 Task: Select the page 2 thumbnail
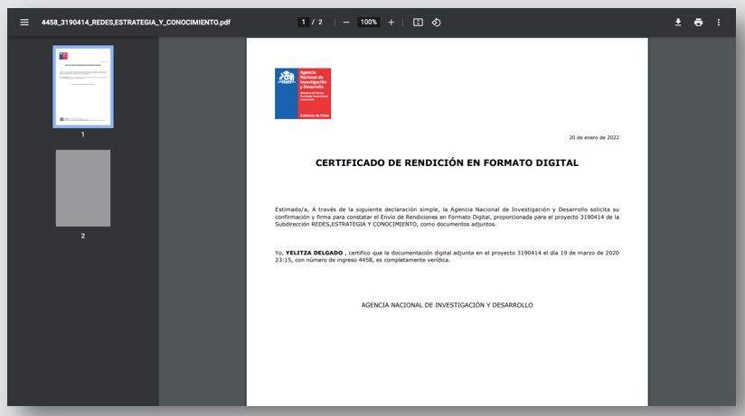coord(83,189)
